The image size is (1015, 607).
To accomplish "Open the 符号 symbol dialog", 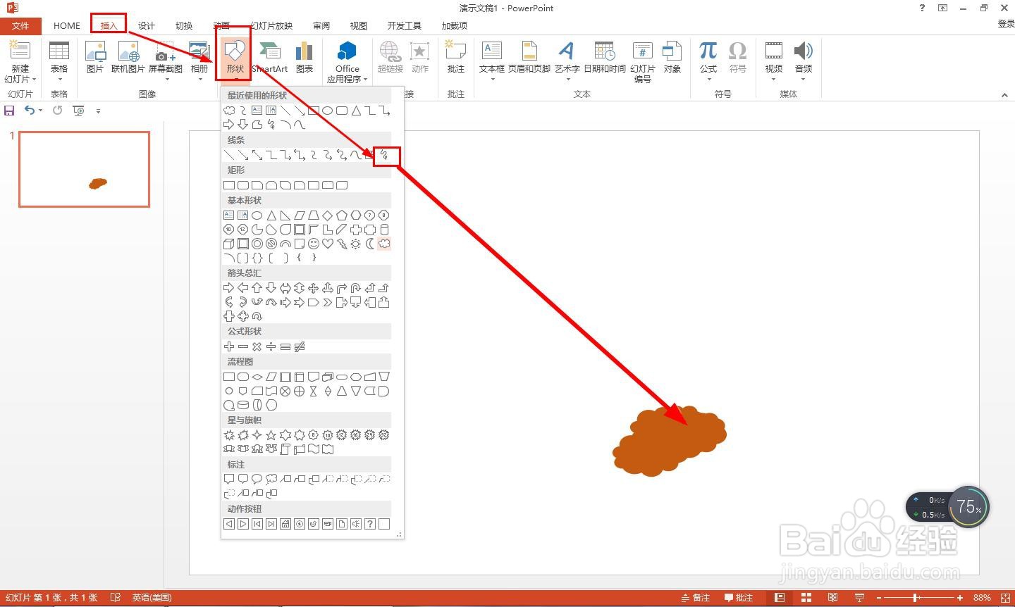I will tap(737, 57).
